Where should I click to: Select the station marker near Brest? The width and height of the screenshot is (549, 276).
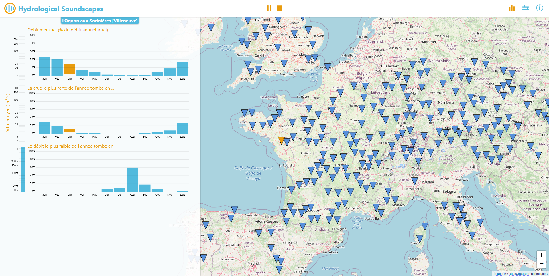tap(252, 125)
